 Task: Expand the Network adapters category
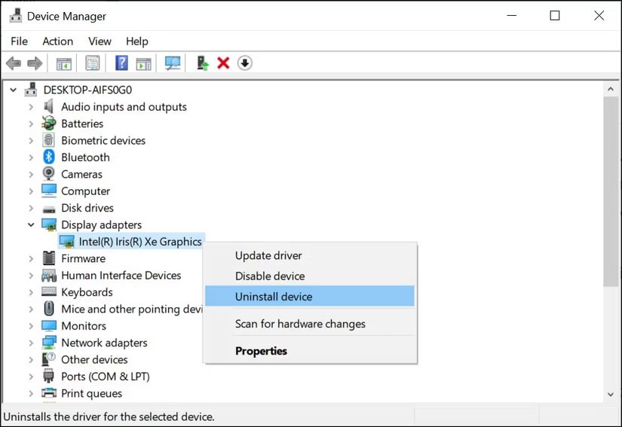click(x=31, y=343)
